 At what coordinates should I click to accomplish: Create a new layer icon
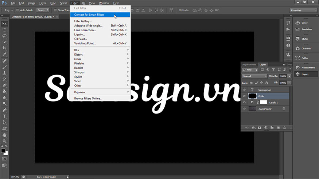[x=278, y=128]
